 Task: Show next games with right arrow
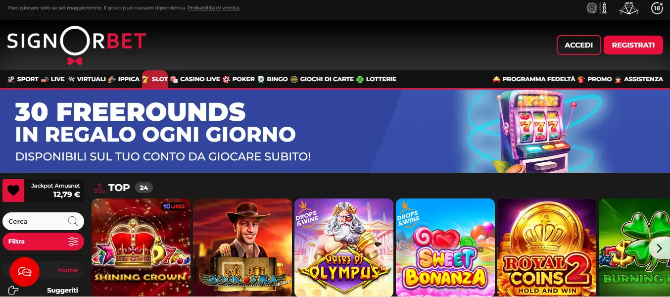[659, 247]
